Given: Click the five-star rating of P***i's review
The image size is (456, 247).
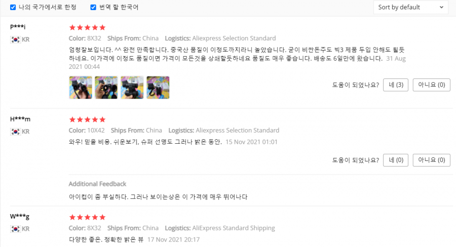Looking at the screenshot, I should click(x=87, y=28).
